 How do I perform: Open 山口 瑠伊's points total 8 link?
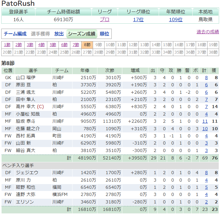206,78
